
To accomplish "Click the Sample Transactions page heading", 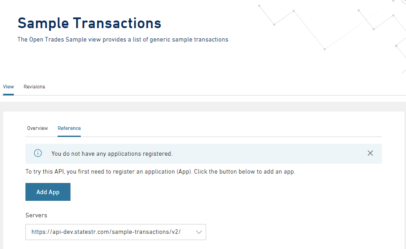I will click(x=89, y=23).
